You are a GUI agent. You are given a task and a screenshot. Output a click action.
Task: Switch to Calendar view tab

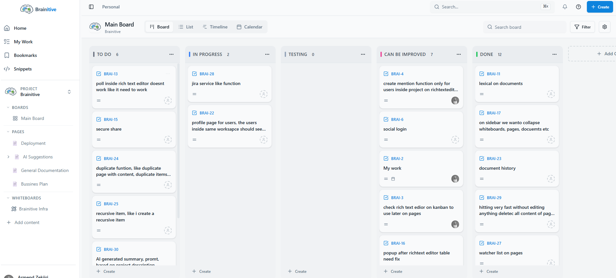pos(249,27)
